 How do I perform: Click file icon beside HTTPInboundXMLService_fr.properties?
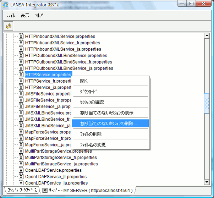21,43
